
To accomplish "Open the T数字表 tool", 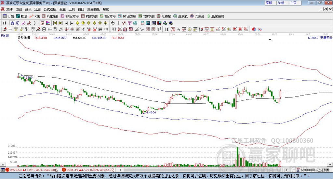I will click(147, 16).
